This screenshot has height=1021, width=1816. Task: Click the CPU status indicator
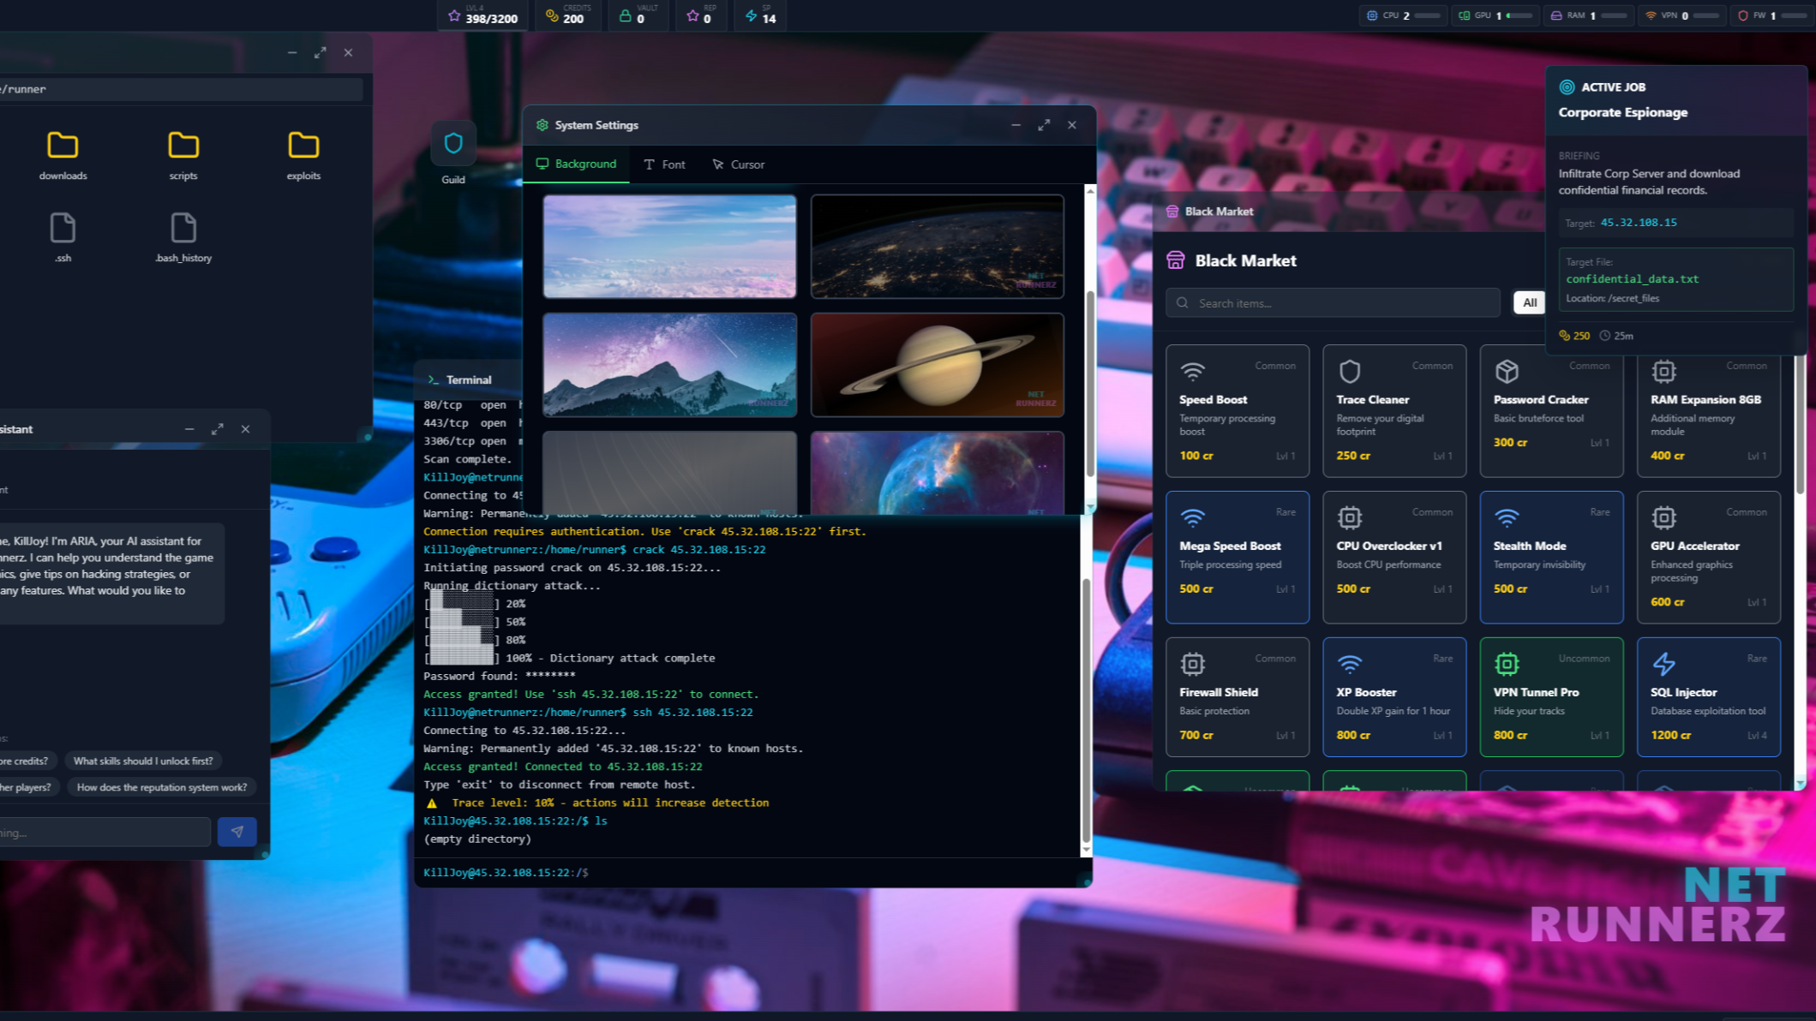[1403, 15]
